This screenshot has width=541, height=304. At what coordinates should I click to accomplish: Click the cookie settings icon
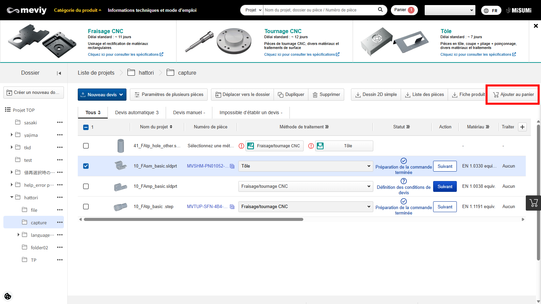[x=8, y=296]
